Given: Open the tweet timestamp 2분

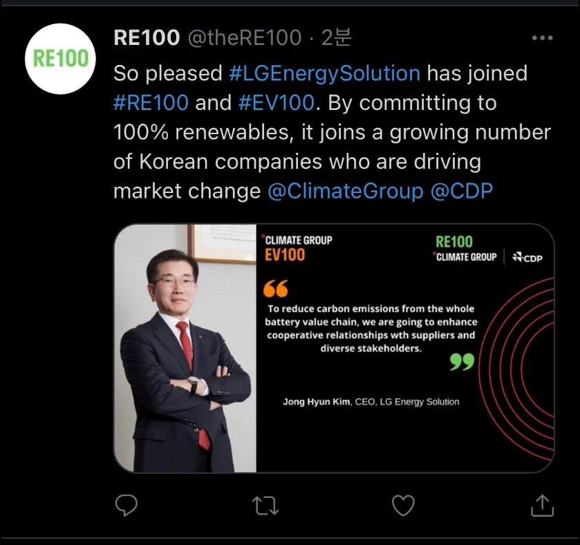Looking at the screenshot, I should point(336,38).
